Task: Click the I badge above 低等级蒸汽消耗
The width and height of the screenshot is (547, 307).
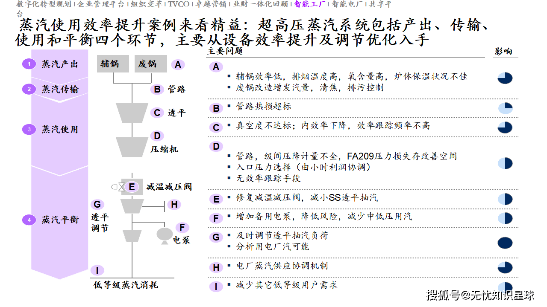Action: pyautogui.click(x=97, y=270)
